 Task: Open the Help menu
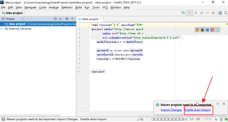click(126, 7)
